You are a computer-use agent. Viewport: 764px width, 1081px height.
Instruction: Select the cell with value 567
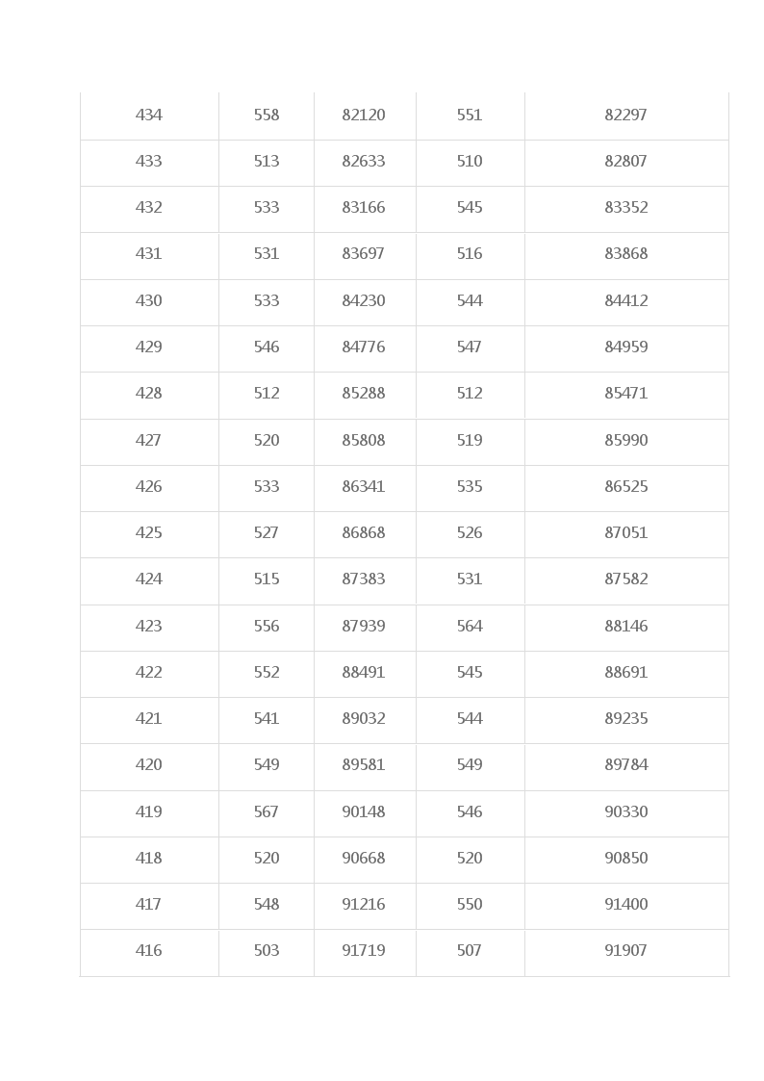pos(266,812)
